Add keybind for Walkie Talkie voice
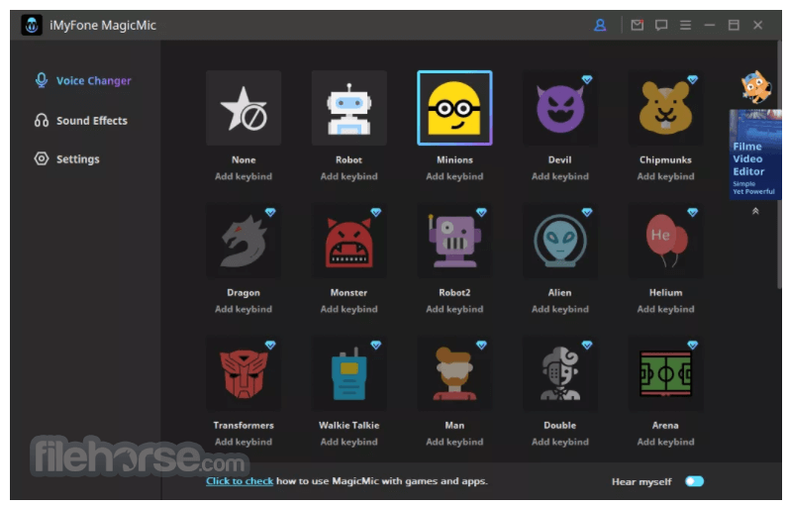This screenshot has width=791, height=507. pos(349,442)
